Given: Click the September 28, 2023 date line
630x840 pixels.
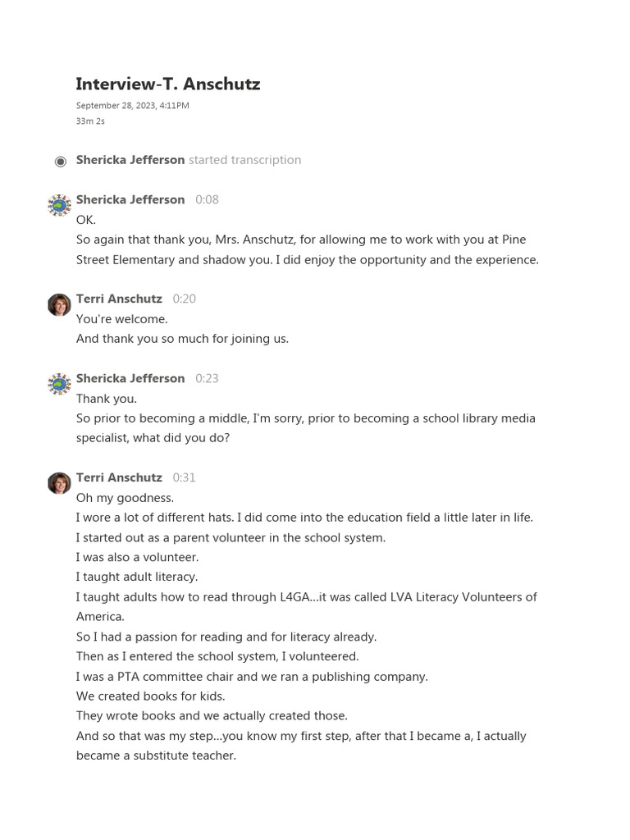Looking at the screenshot, I should pyautogui.click(x=133, y=106).
